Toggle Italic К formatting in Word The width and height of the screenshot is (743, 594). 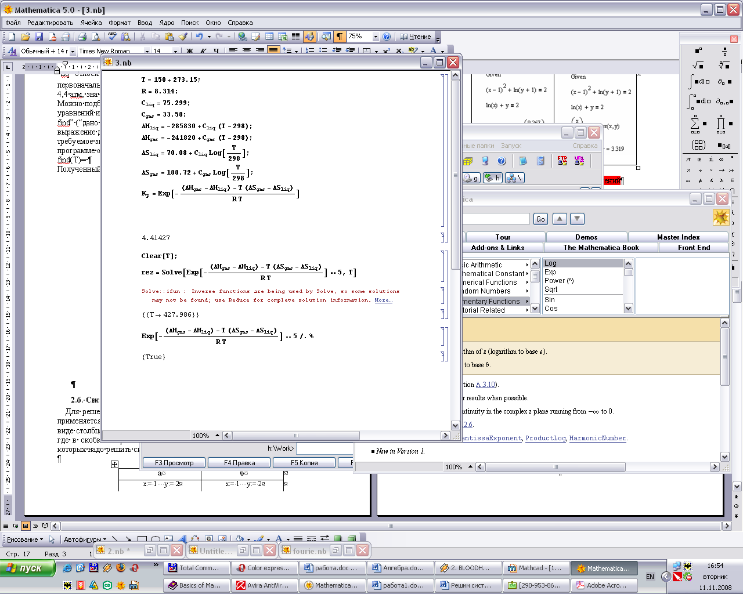pos(203,51)
